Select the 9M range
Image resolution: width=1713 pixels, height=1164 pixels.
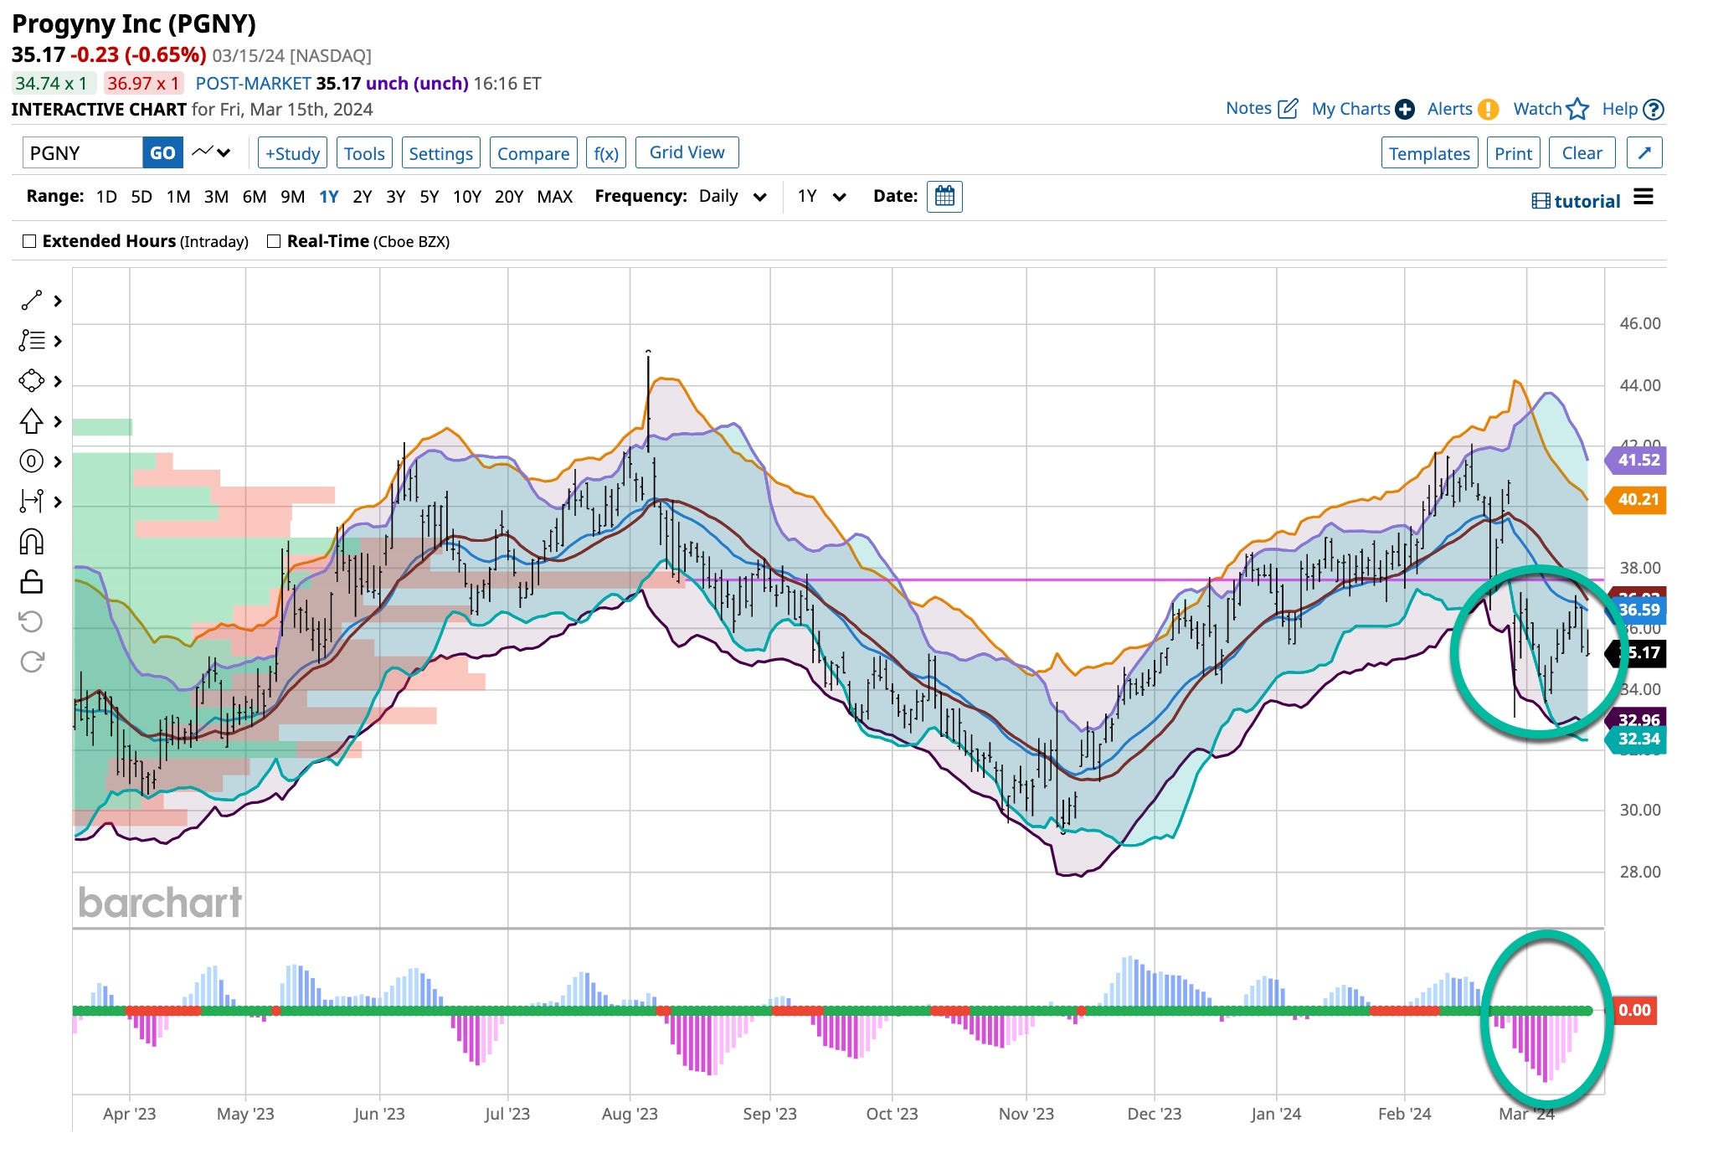tap(292, 197)
